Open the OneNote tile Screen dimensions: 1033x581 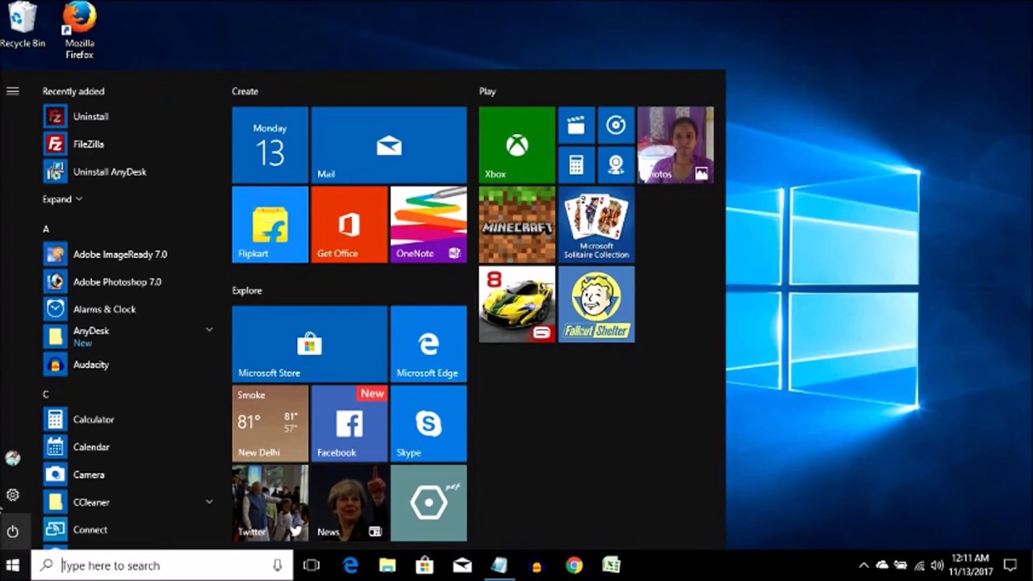429,225
